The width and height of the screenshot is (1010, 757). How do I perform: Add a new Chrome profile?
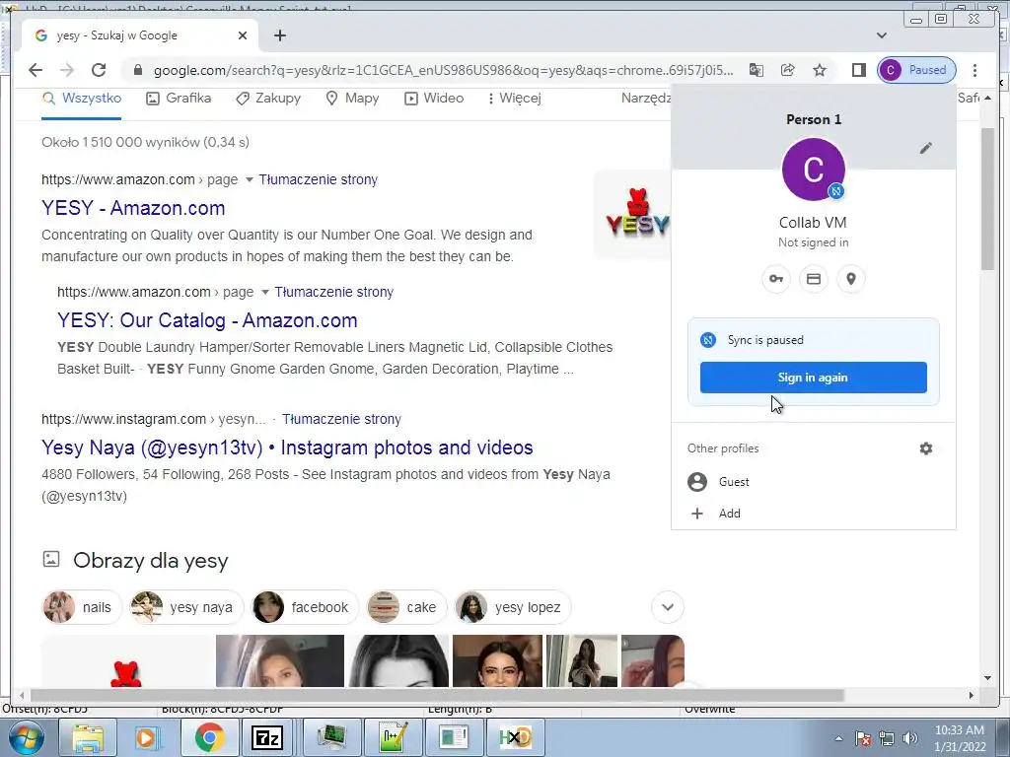point(814,513)
